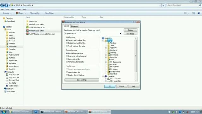Click the New folder button in dialog
Viewport: 202px width, 114px height.
click(130, 34)
